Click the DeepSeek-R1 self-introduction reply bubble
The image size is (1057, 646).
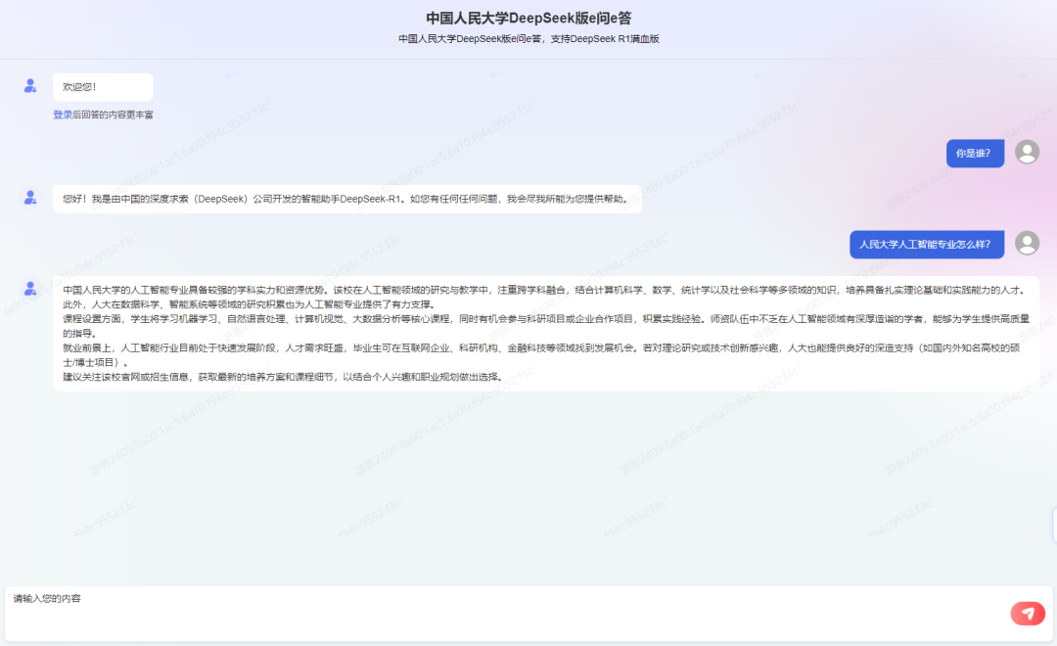click(x=347, y=198)
